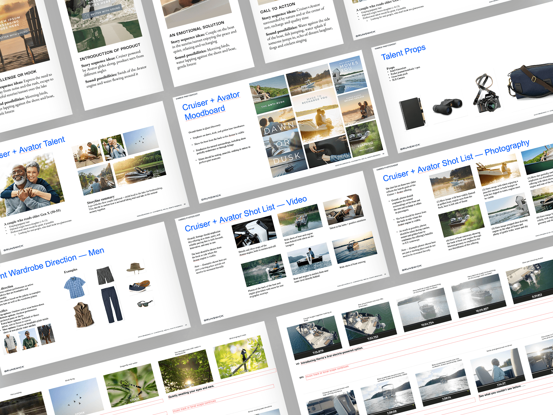Click 'Quietly awaiting your eyes and ears.' line
553x415 pixels.
[191, 392]
